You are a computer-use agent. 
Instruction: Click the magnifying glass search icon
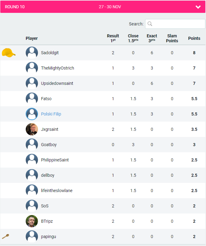pos(150,24)
